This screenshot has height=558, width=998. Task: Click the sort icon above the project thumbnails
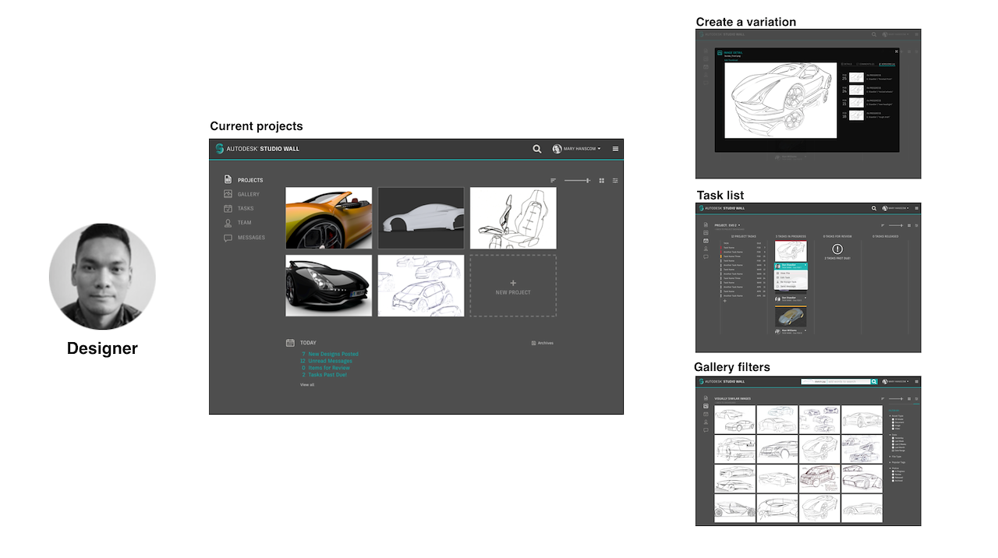coord(554,181)
